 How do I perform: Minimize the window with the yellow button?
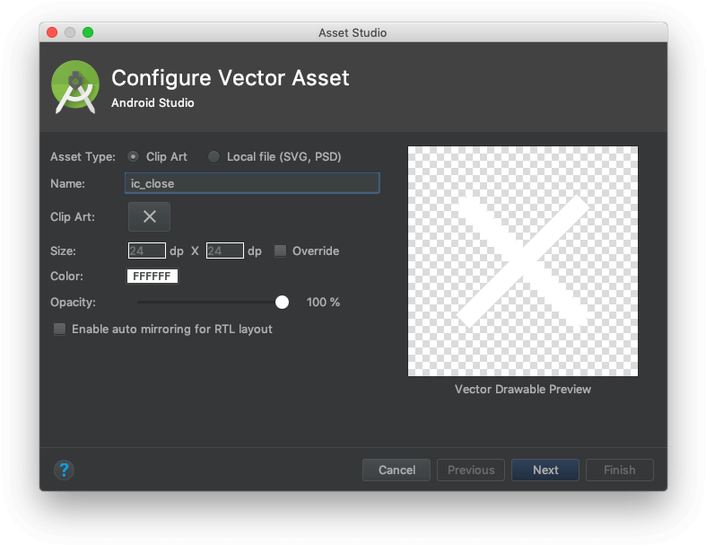[70, 32]
